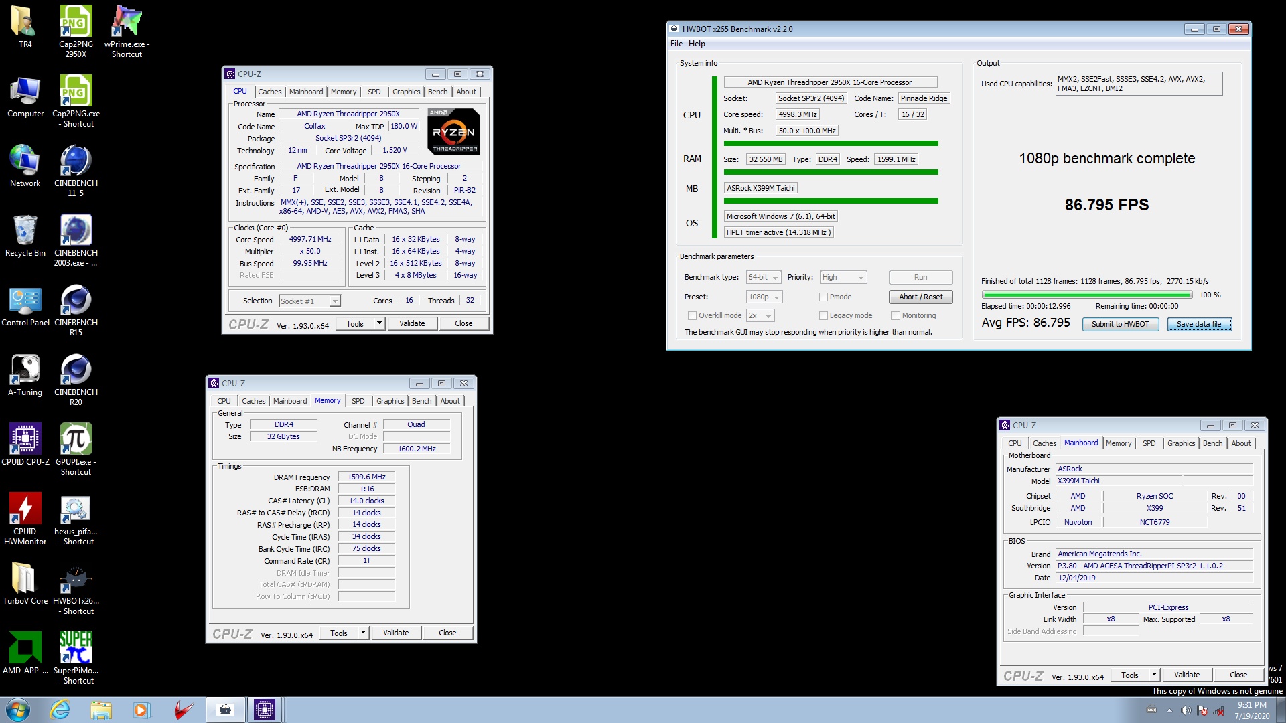
Task: Expand Tools arrow in CPU-Z Mainboard window
Action: [1154, 675]
